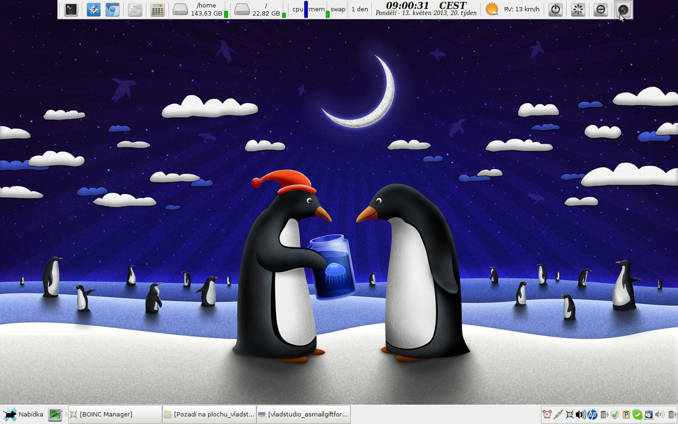Image resolution: width=678 pixels, height=424 pixels.
Task: Click the cpu usage monitor
Action: coord(299,9)
